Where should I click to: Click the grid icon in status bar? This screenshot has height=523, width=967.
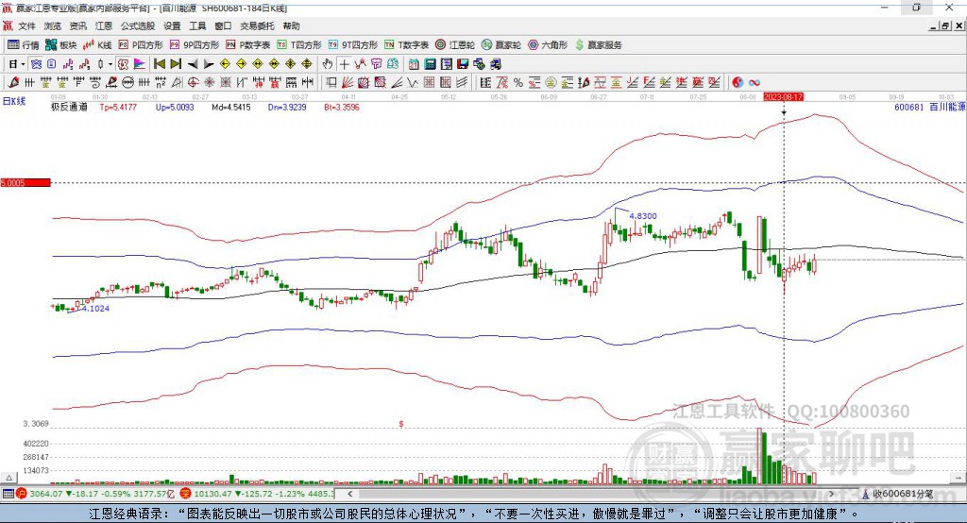[8, 494]
